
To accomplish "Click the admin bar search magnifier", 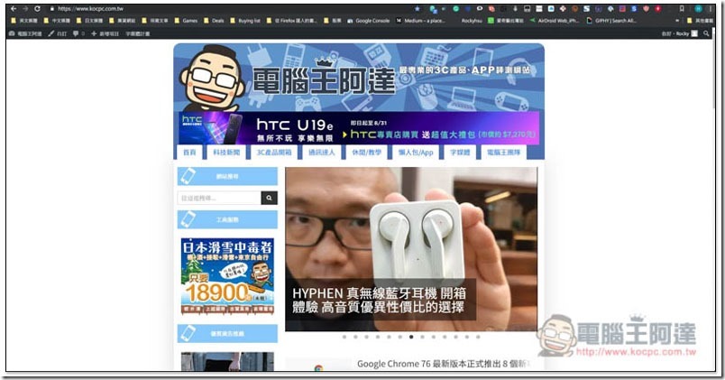I will 706,33.
